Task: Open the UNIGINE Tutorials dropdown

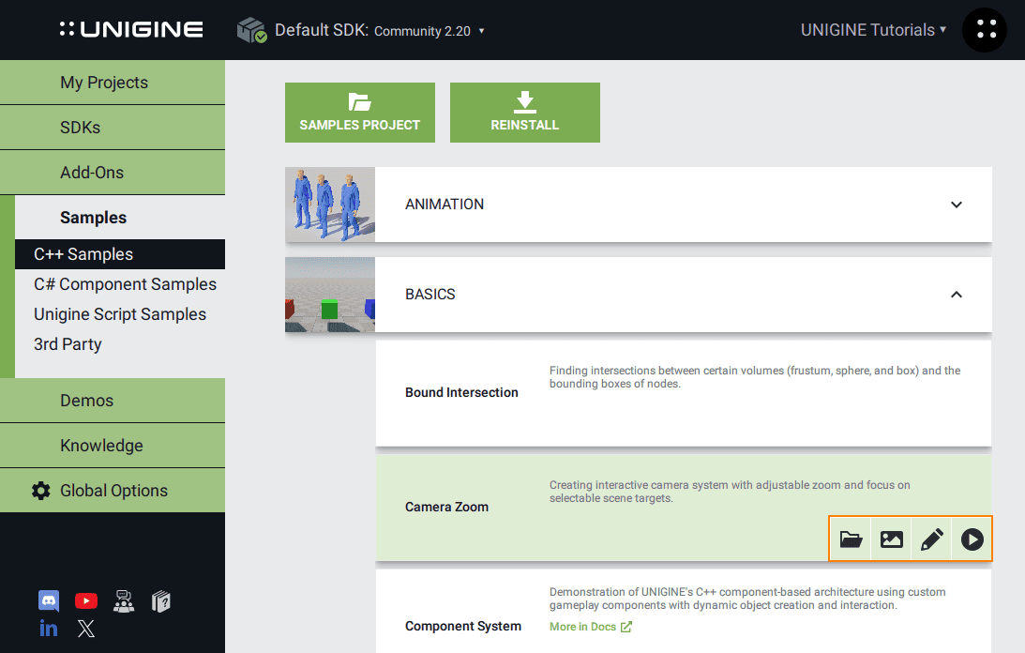Action: [873, 29]
